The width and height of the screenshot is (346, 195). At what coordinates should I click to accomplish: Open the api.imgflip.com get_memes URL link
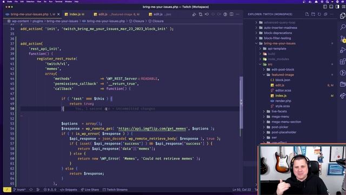pos(152,129)
